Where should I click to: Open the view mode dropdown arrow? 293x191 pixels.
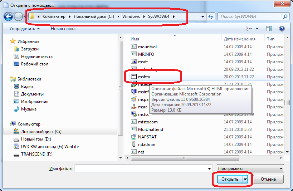pos(257,29)
